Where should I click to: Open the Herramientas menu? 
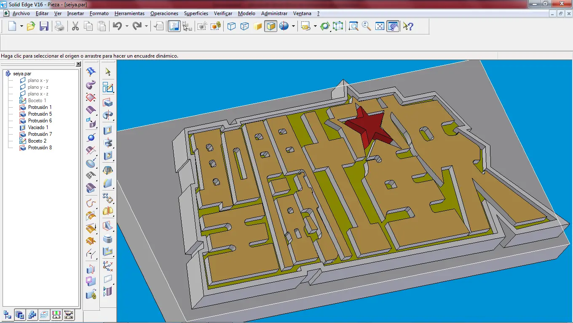pos(129,13)
